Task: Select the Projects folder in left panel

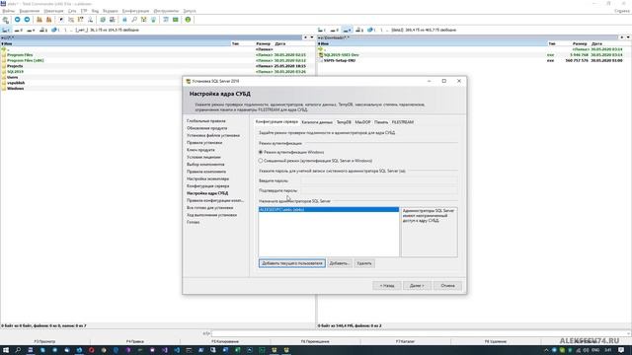Action: pos(15,66)
